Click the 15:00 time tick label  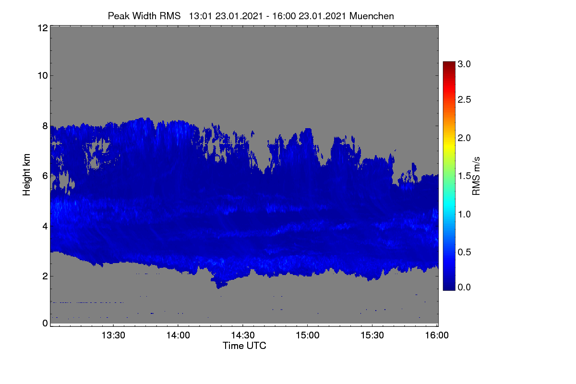(308, 335)
